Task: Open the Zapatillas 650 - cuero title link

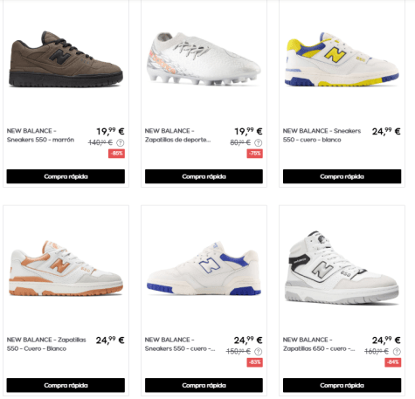Action: [x=319, y=344]
